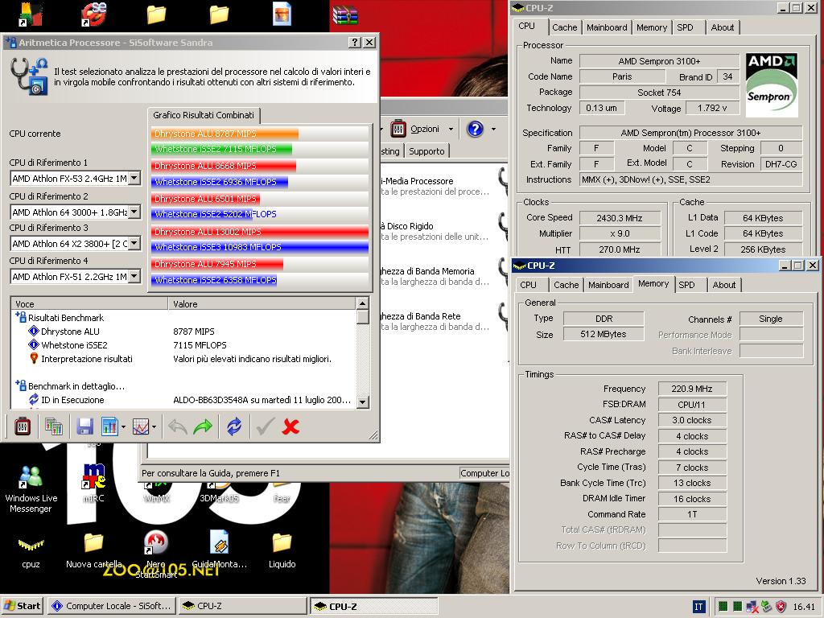Screen dimensions: 824x618
Task: Click the orange Dhrystone ALU 8787 MIPS bar
Action: [x=225, y=134]
